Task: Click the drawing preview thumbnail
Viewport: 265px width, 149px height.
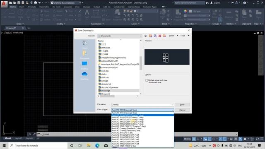Action: coord(167,57)
